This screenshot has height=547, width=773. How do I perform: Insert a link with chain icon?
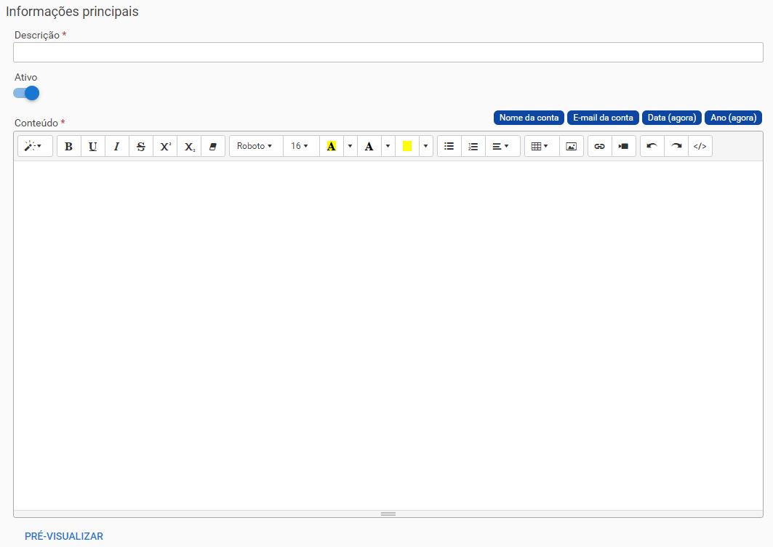pyautogui.click(x=600, y=146)
